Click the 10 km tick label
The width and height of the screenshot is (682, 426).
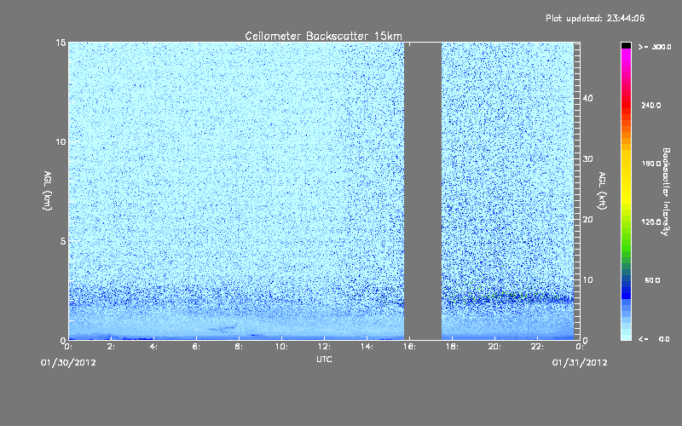tap(61, 141)
